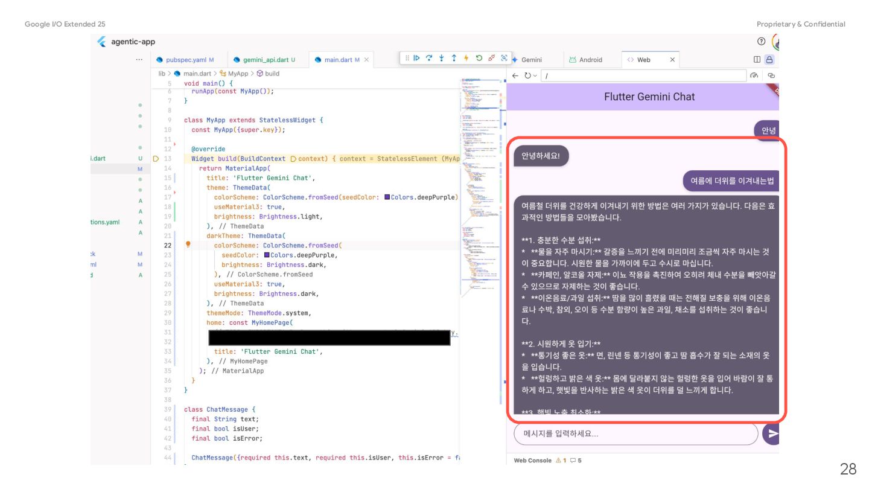869x489 pixels.
Task: Go back with the web preview arrow
Action: [x=515, y=75]
